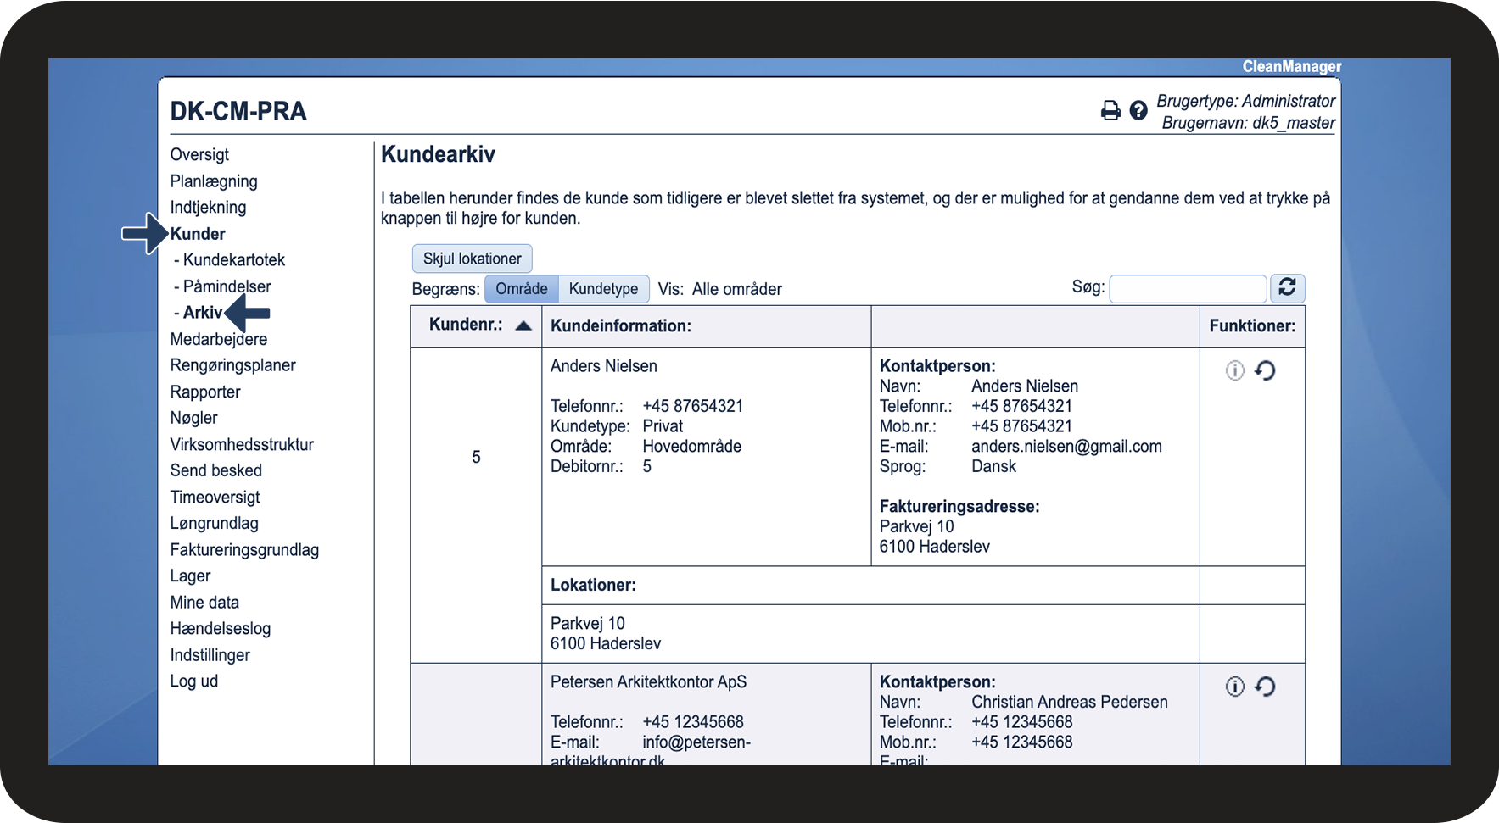Click the refresh icon beside search field
This screenshot has height=823, width=1499.
1286,288
